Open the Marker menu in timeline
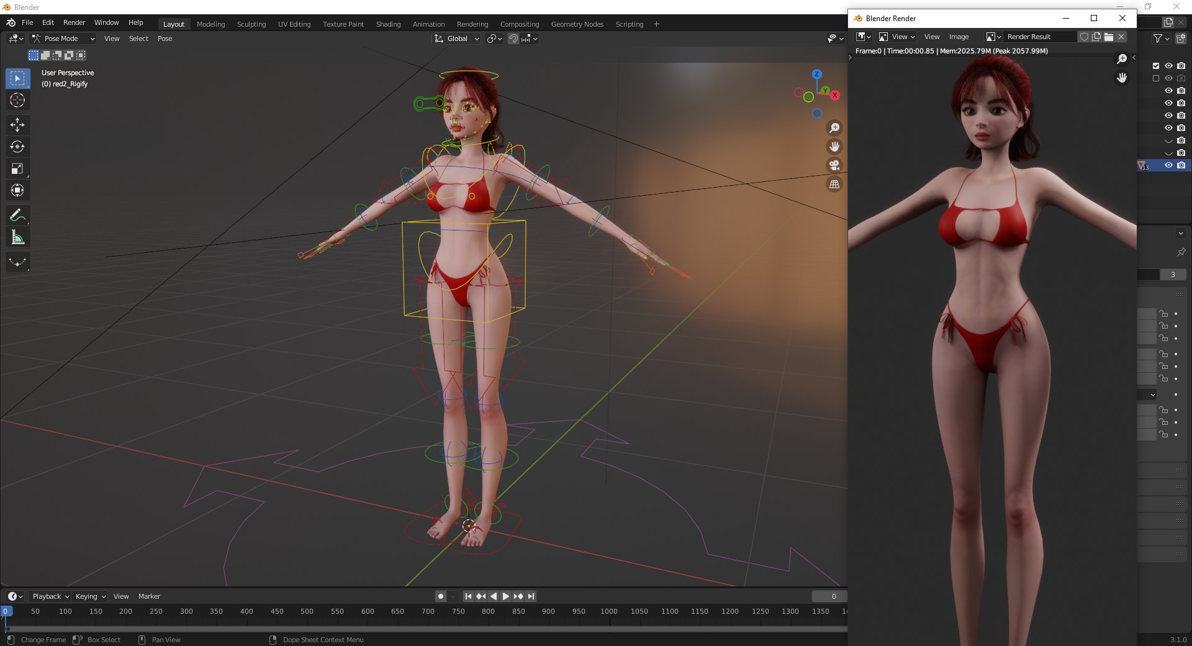Viewport: 1192px width, 646px height. point(149,596)
